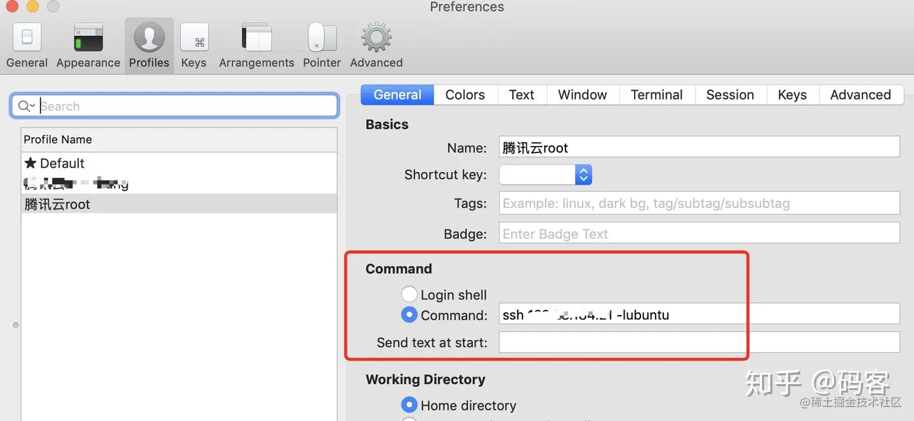Select the Default profile in list

click(x=62, y=163)
